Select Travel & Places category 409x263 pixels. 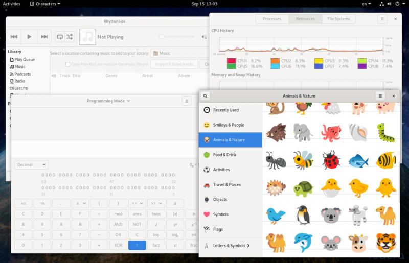tap(231, 184)
